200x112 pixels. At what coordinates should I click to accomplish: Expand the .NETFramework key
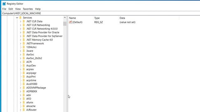click(21, 44)
